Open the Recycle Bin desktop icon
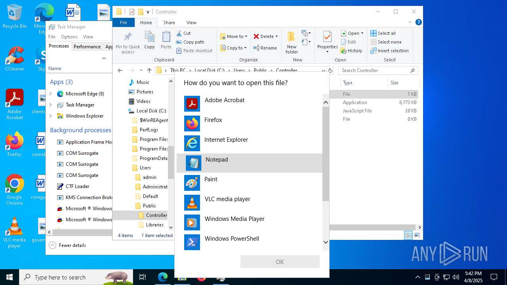This screenshot has height=285, width=507. click(x=14, y=17)
